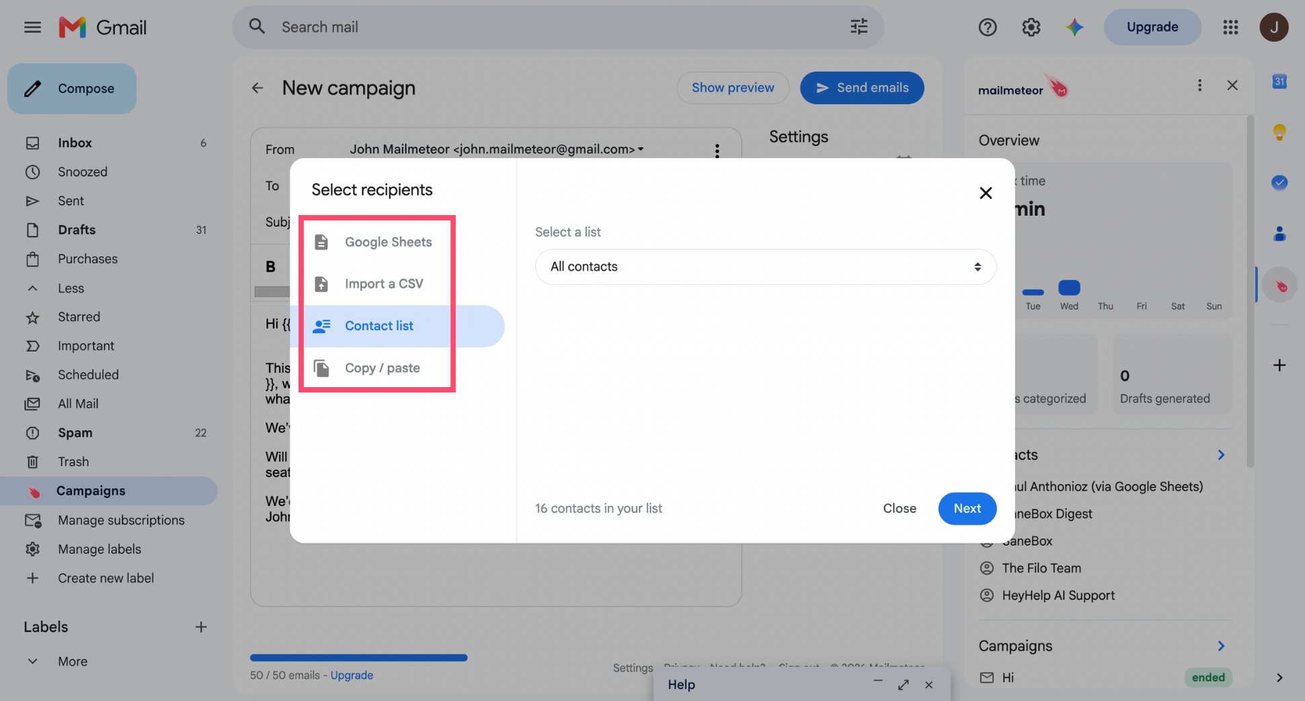Screen dimensions: 1305x701
Task: Click Create new label
Action: coord(108,578)
